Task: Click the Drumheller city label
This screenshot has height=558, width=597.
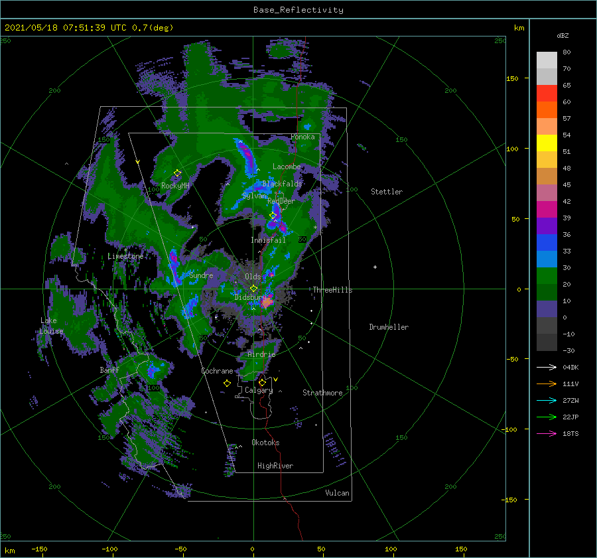Action: 389,327
